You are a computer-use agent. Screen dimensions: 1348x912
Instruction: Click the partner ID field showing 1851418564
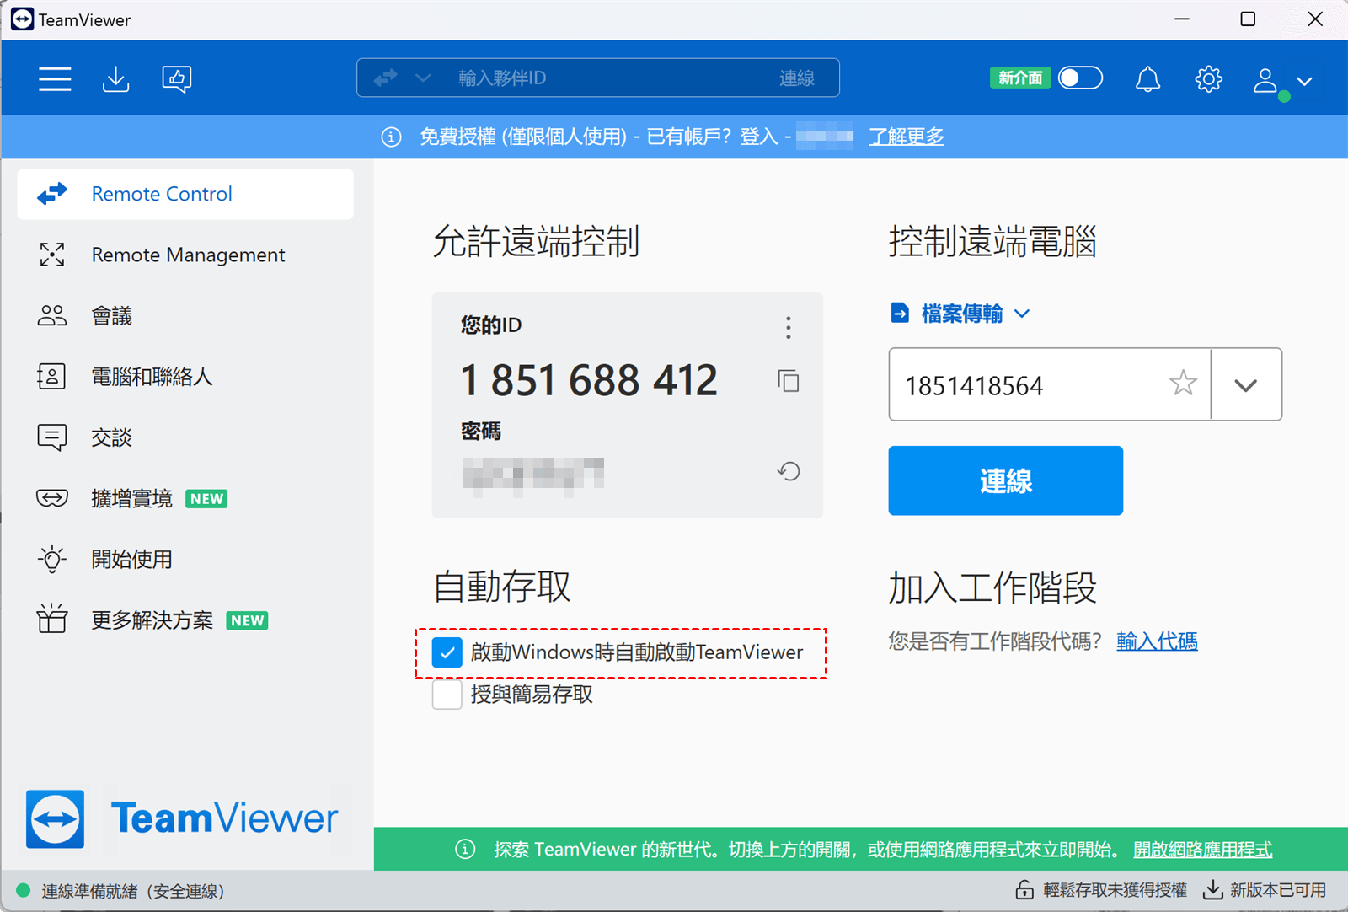1050,385
